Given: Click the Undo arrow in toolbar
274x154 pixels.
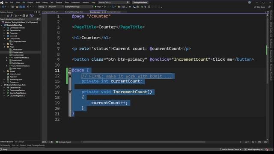Looking at the screenshot, I should [x=28, y=7].
